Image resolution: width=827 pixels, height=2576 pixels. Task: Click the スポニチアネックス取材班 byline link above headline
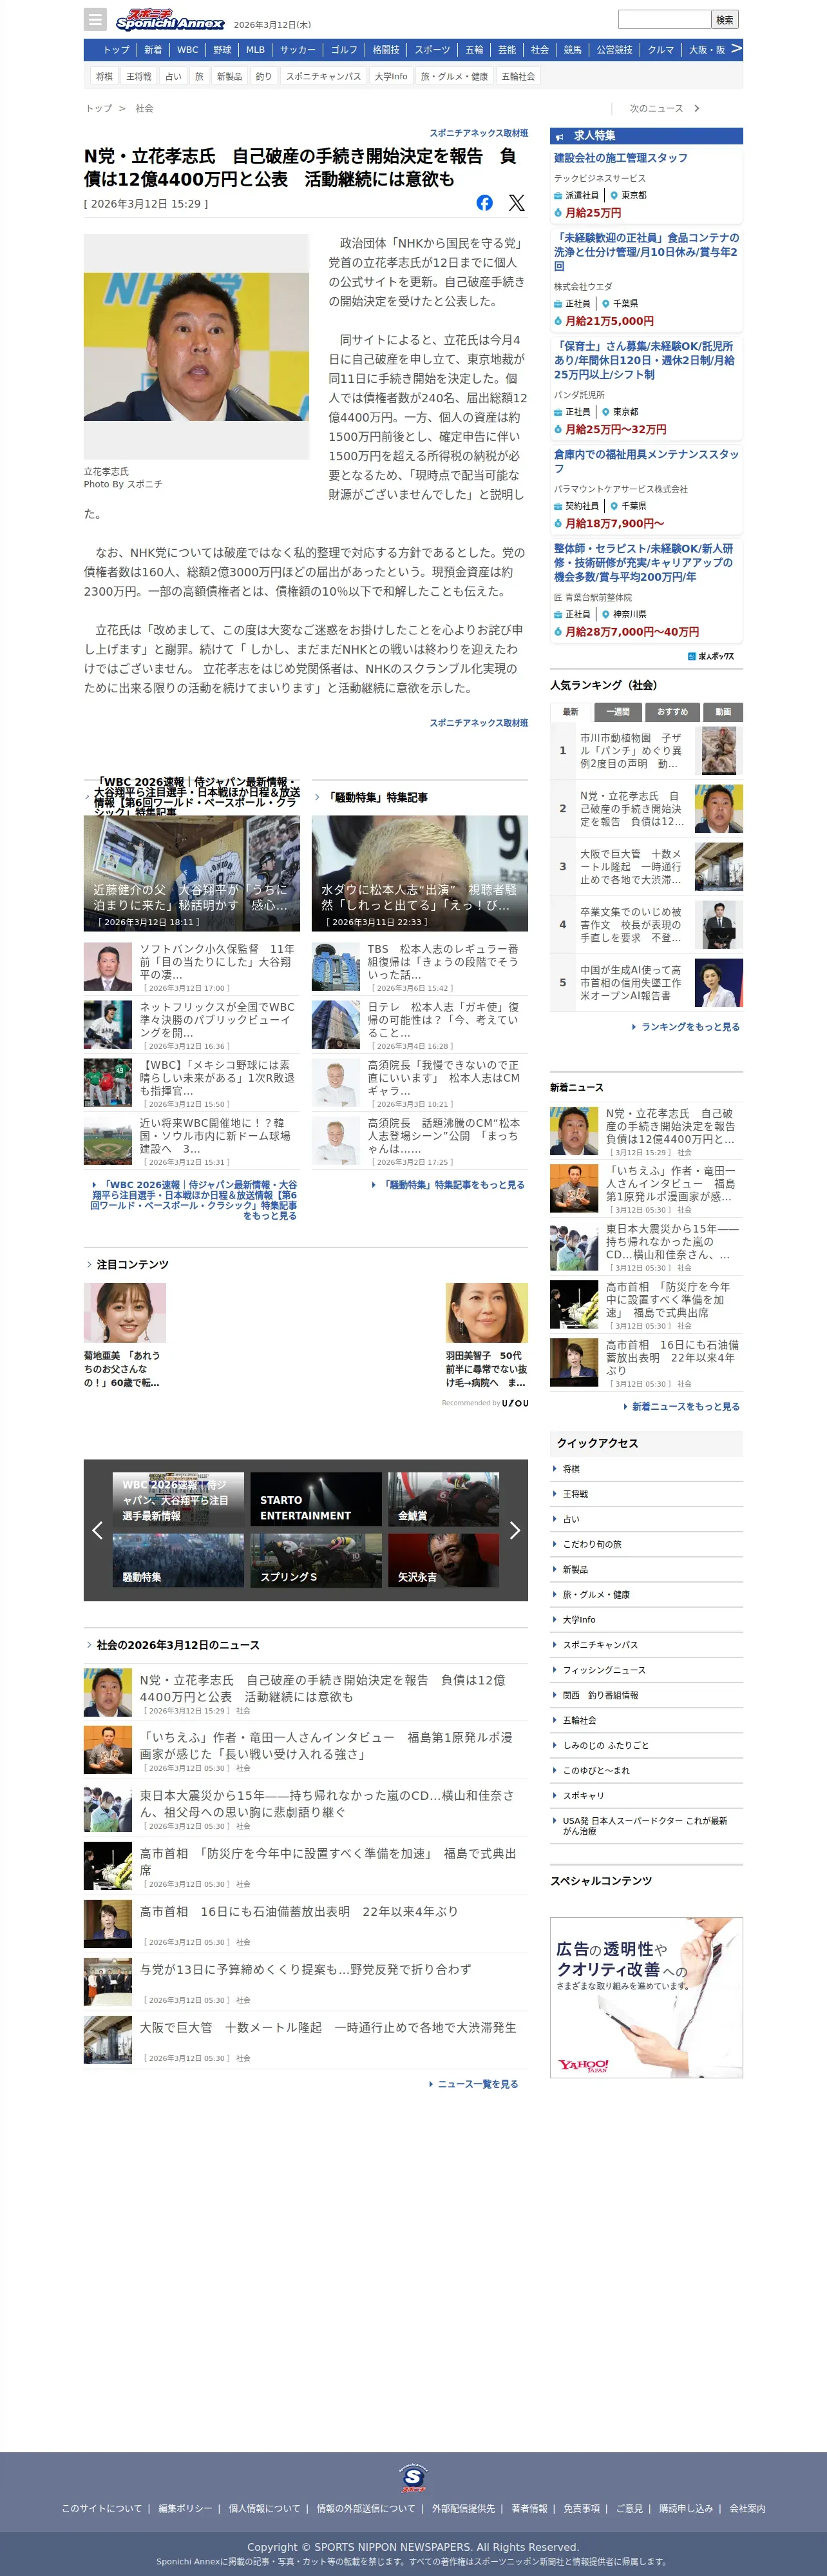coord(479,133)
